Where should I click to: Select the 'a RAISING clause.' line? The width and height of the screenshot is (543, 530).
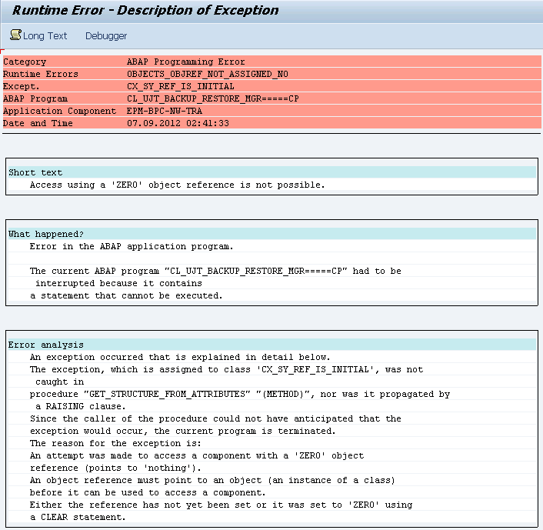point(80,406)
